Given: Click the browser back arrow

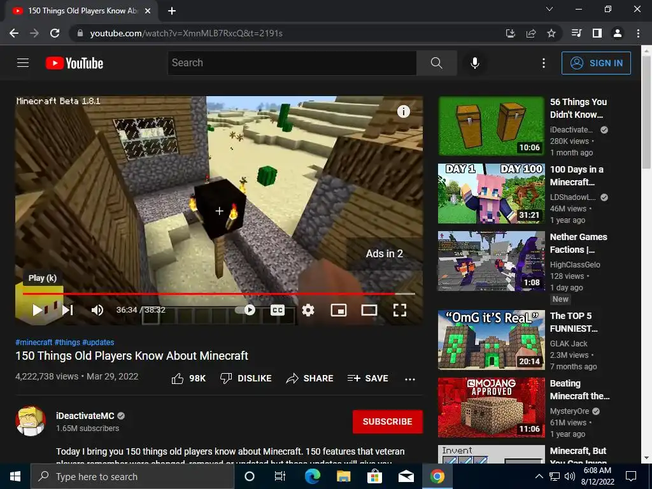Looking at the screenshot, I should (14, 33).
